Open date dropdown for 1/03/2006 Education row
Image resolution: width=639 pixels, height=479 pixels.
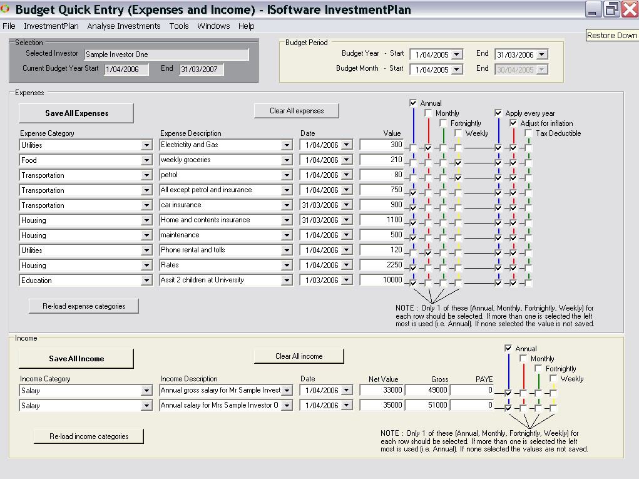coord(346,281)
